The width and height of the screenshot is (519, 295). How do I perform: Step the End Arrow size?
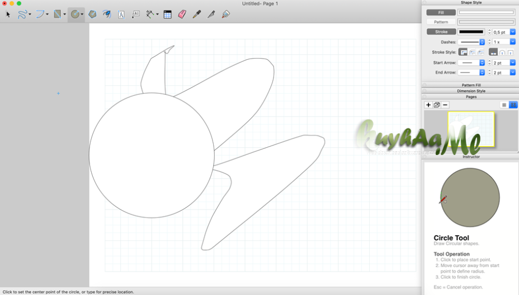489,72
